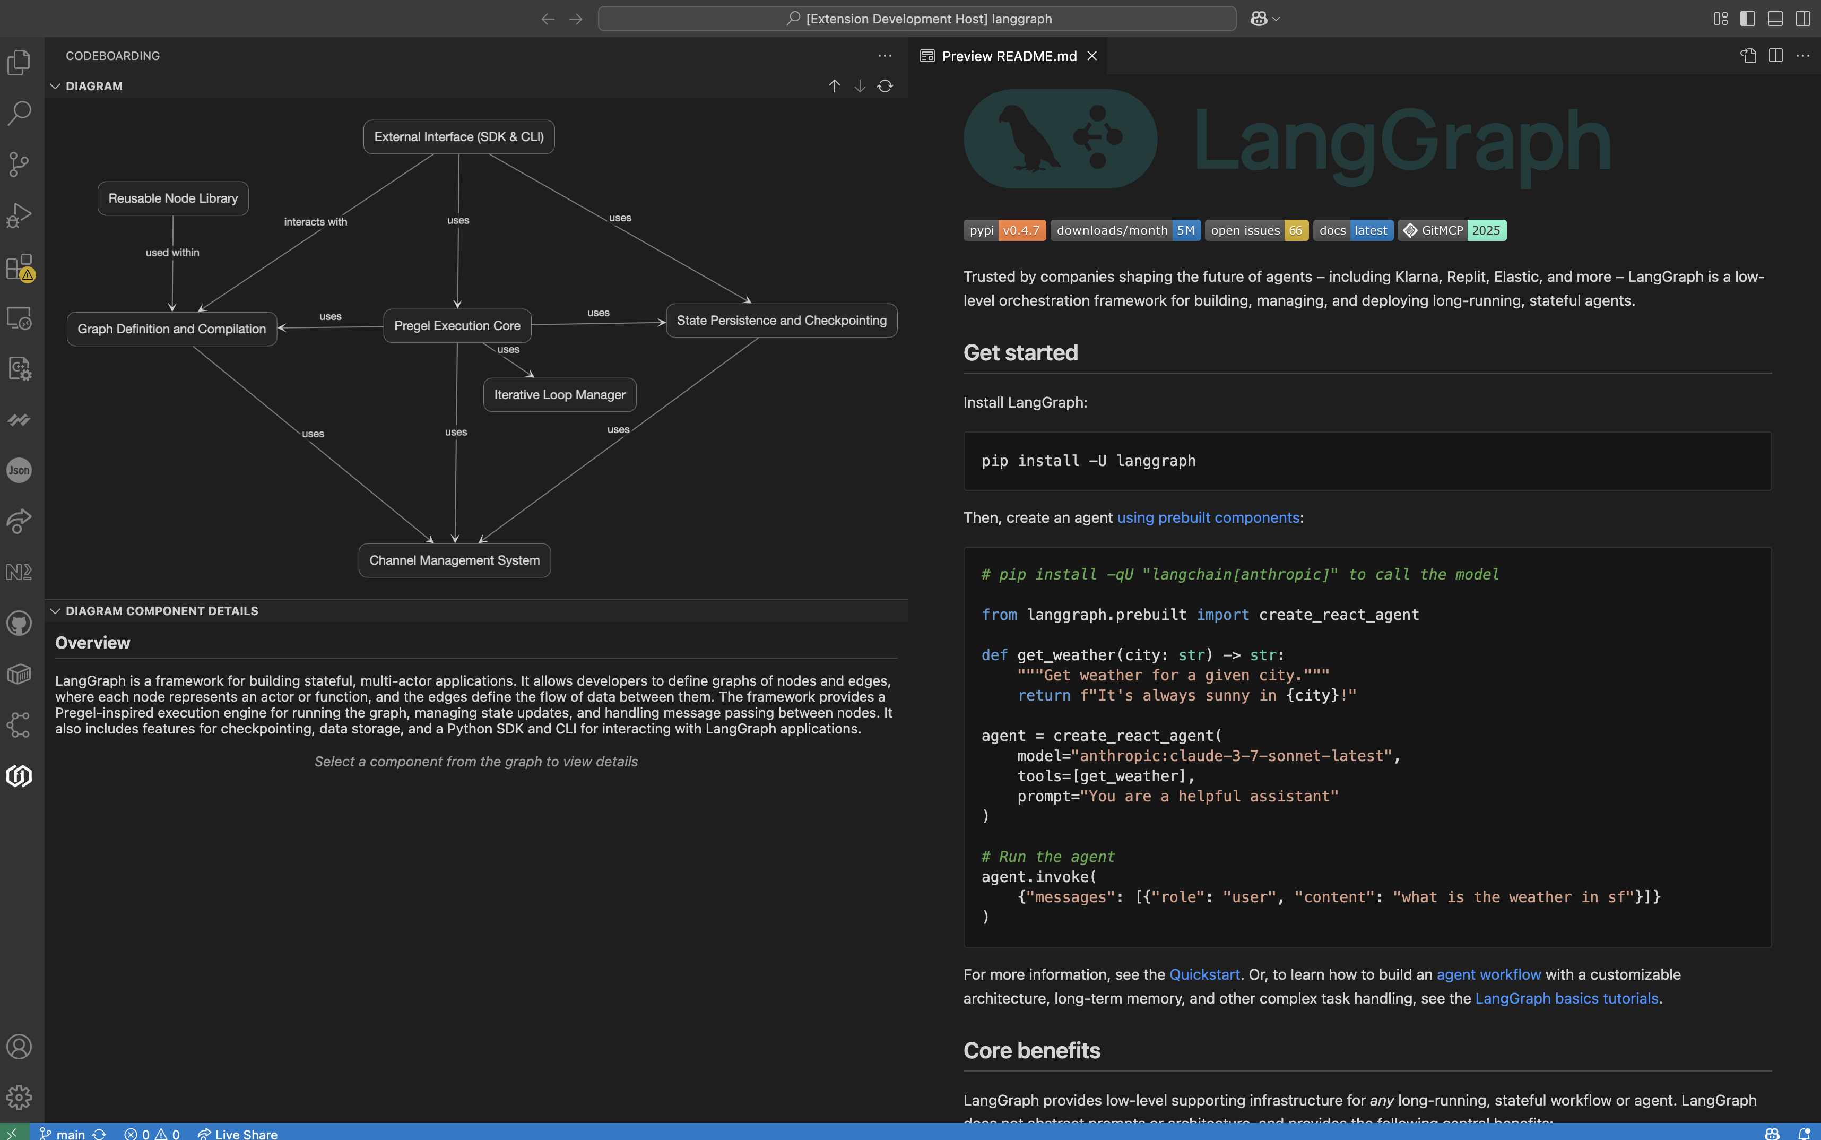Viewport: 1821px width, 1140px height.
Task: Refresh the CodeBoarding diagram
Action: 885,86
